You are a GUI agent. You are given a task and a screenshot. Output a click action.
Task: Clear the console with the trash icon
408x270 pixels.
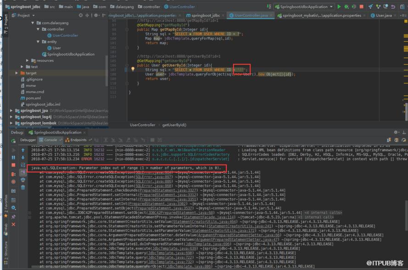tap(23, 187)
